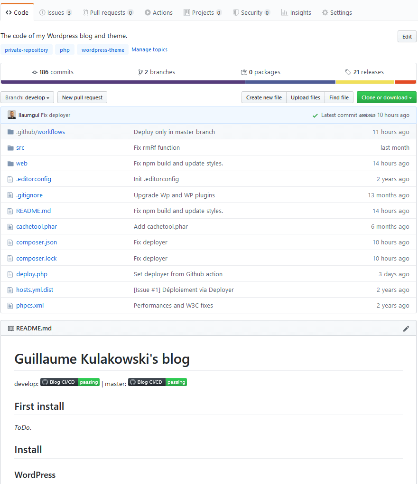The height and width of the screenshot is (484, 418).
Task: Click the New pull request button
Action: (82, 97)
